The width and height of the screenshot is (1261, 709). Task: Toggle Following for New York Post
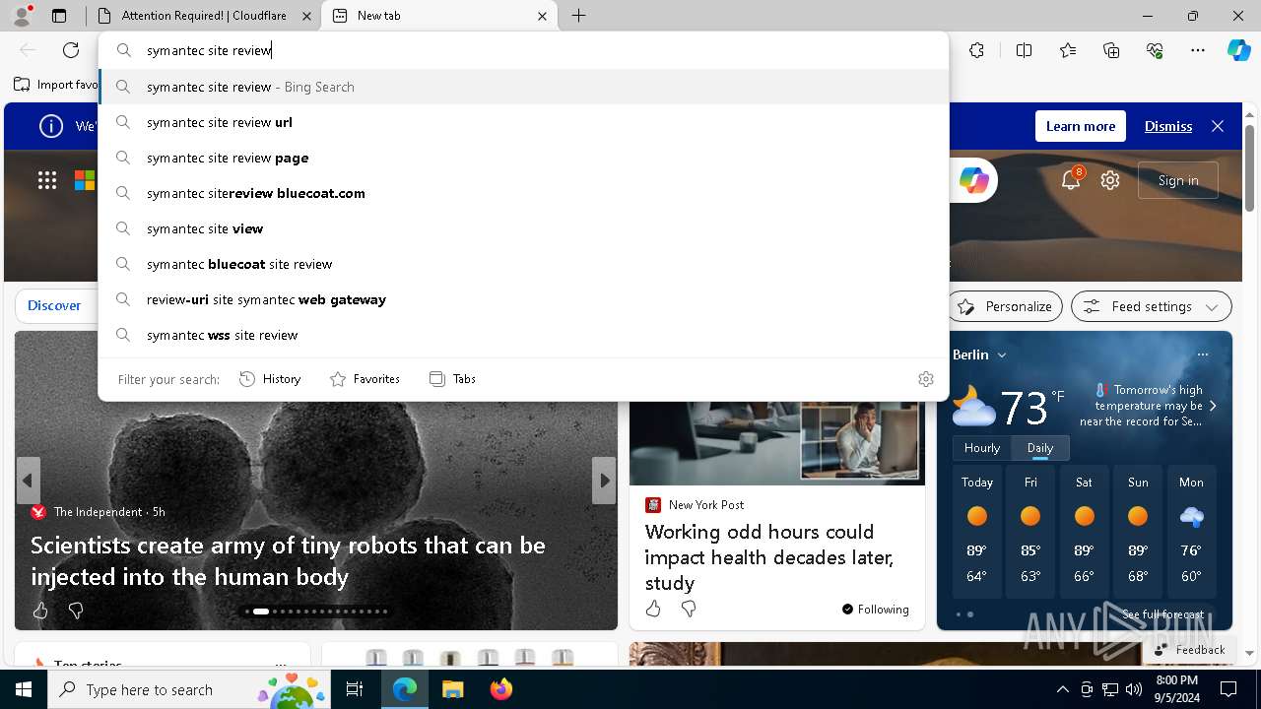pyautogui.click(x=875, y=610)
